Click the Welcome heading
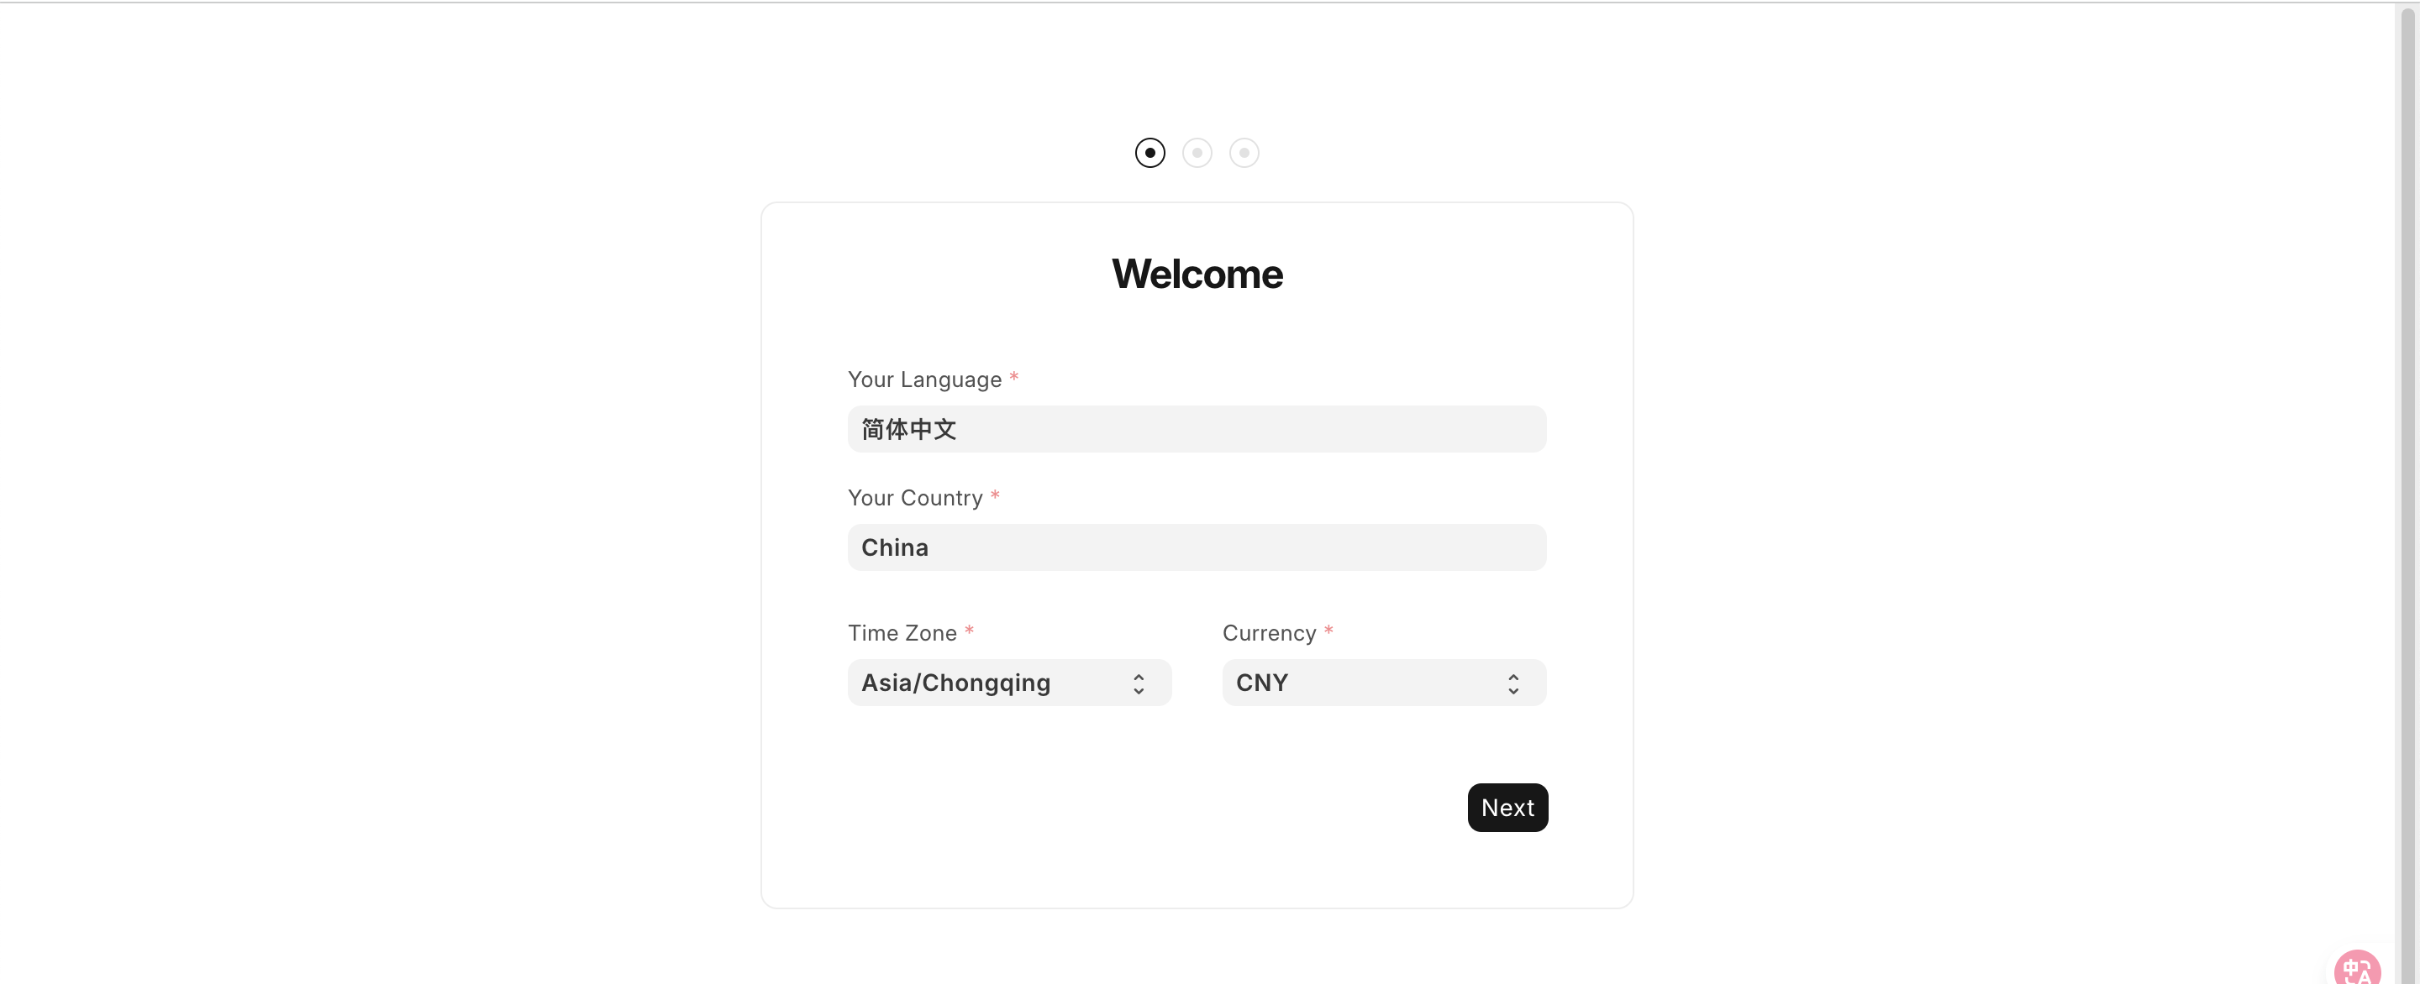Screen dimensions: 2420x984 pyautogui.click(x=1196, y=275)
